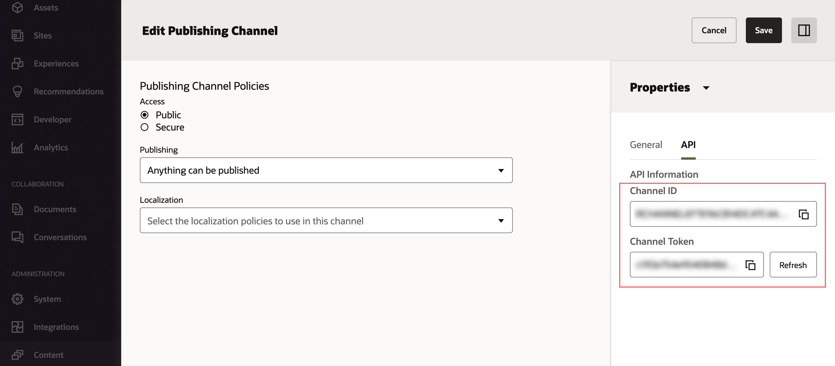Click the Channel ID text field
The height and width of the screenshot is (366, 835).
tap(710, 214)
